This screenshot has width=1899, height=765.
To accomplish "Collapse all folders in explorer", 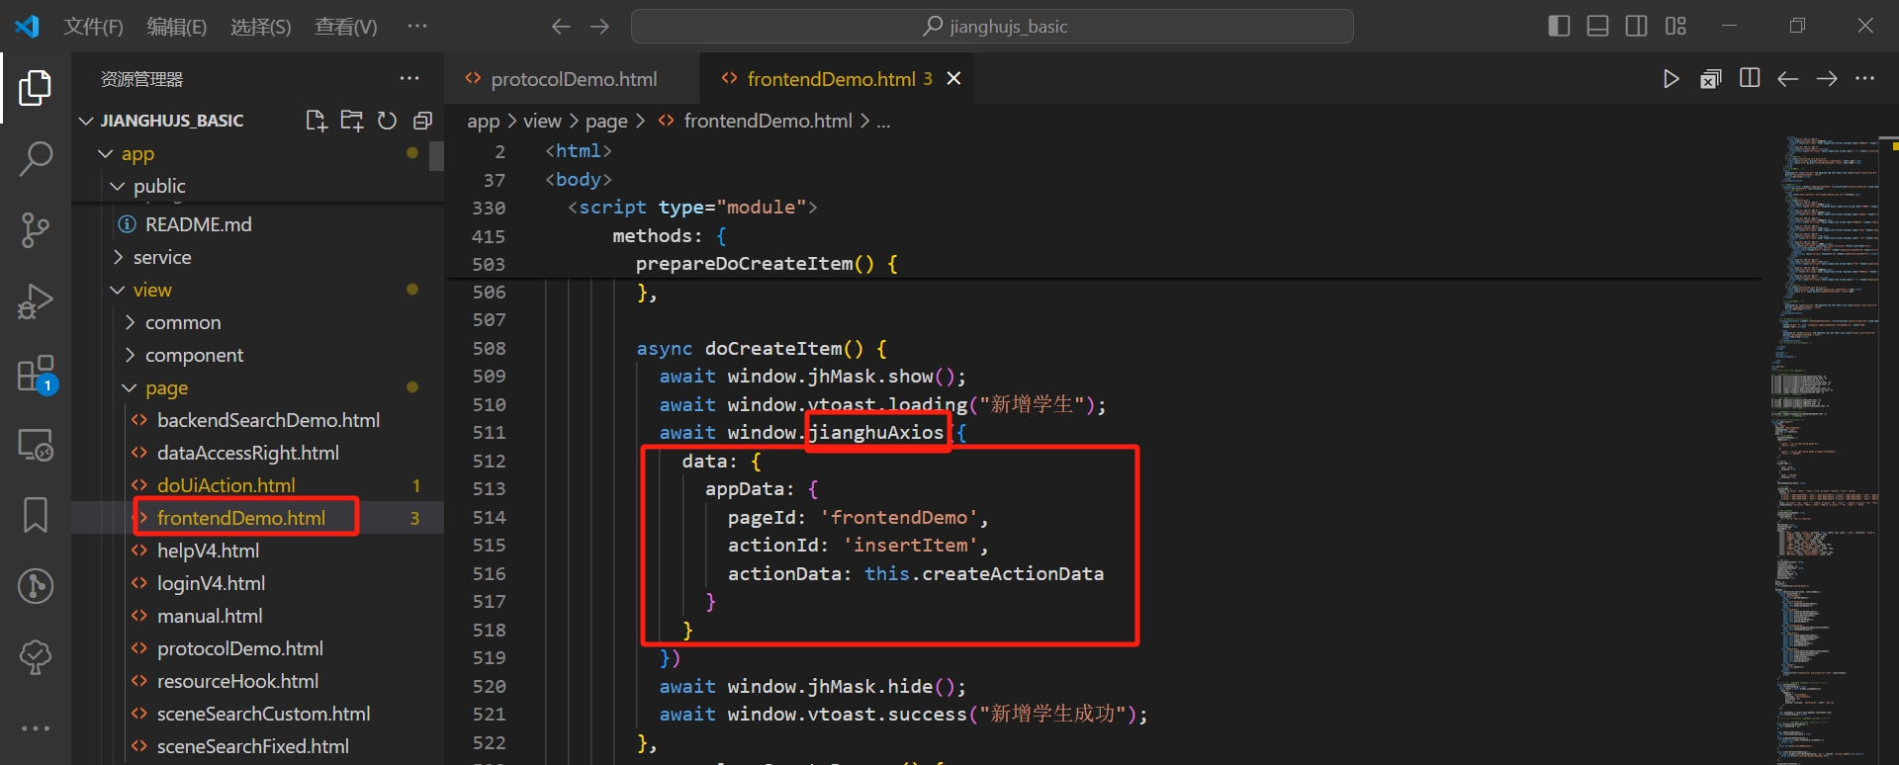I will [422, 121].
